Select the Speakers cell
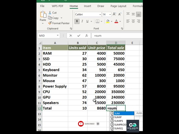 (x=55, y=103)
